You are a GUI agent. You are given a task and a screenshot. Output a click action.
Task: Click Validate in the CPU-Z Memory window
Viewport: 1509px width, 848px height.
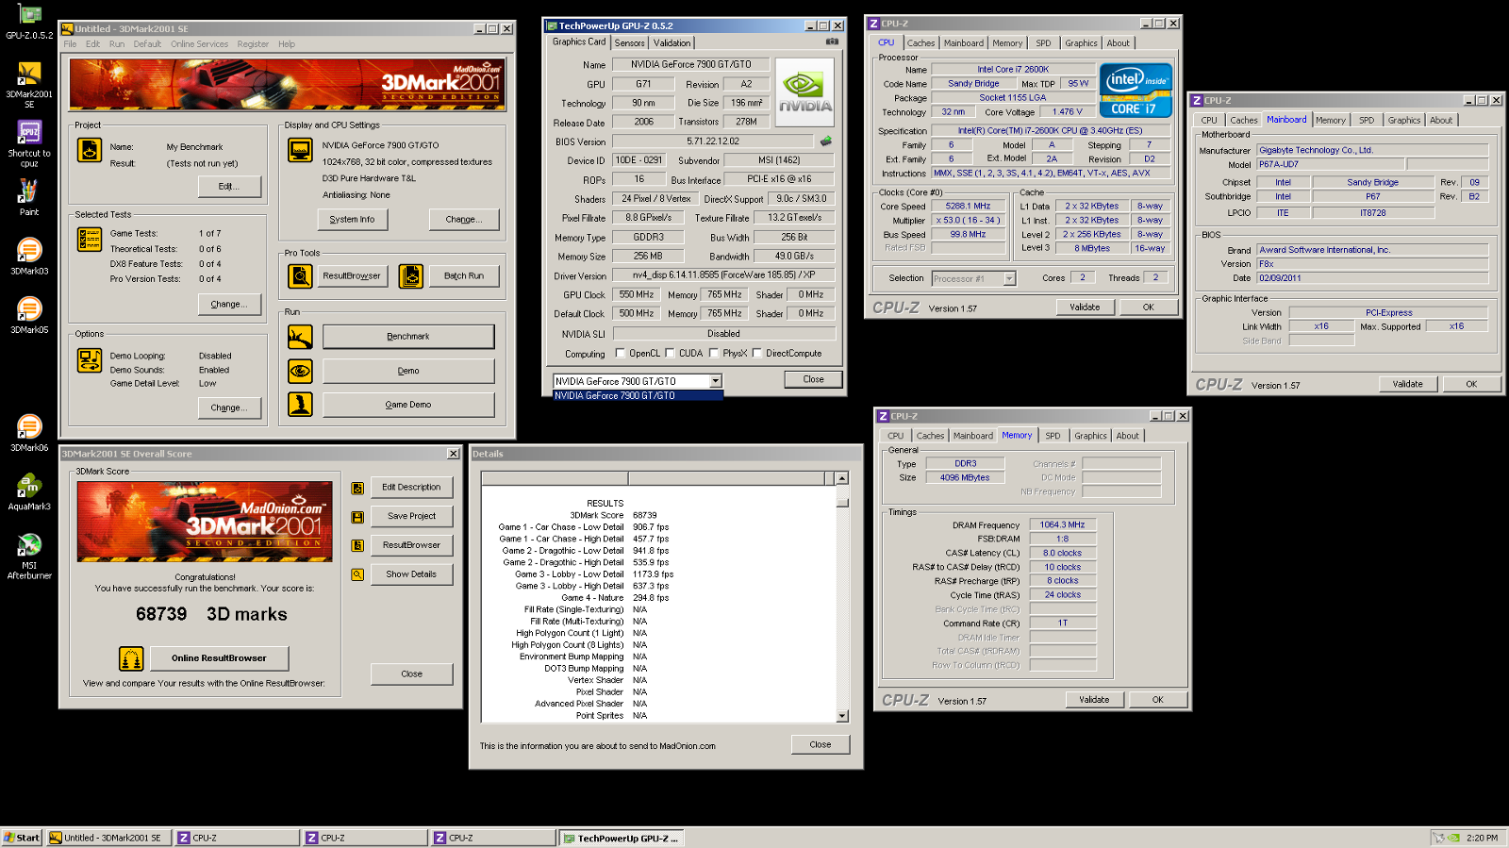(1094, 700)
